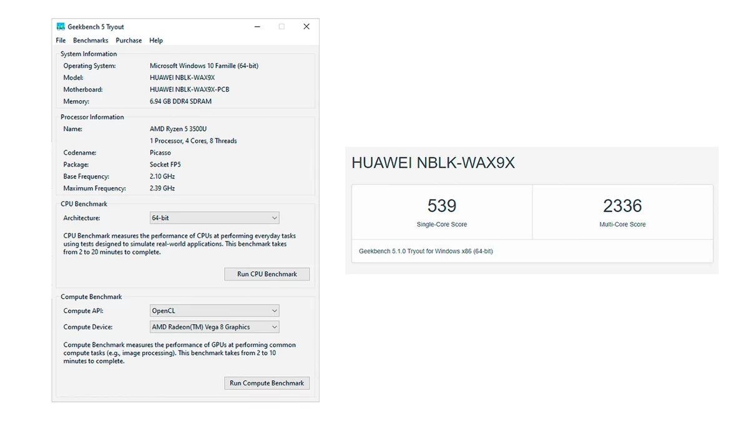Open the Purchase menu

pyautogui.click(x=129, y=41)
